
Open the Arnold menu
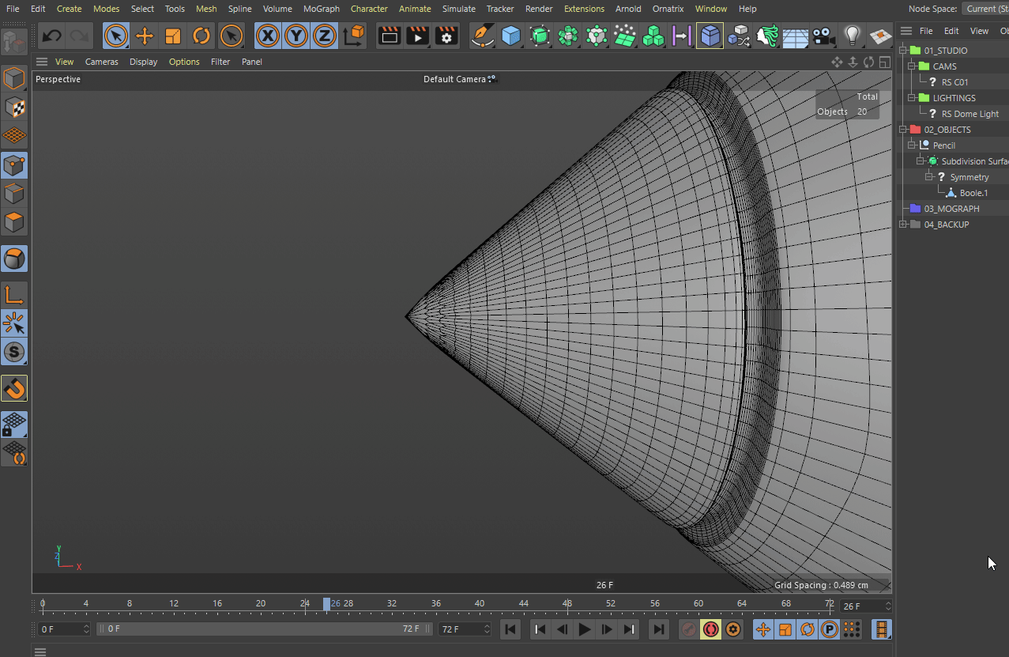tap(628, 9)
